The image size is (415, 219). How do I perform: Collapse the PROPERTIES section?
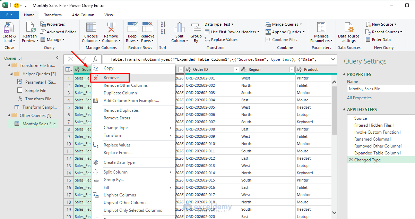pyautogui.click(x=344, y=74)
